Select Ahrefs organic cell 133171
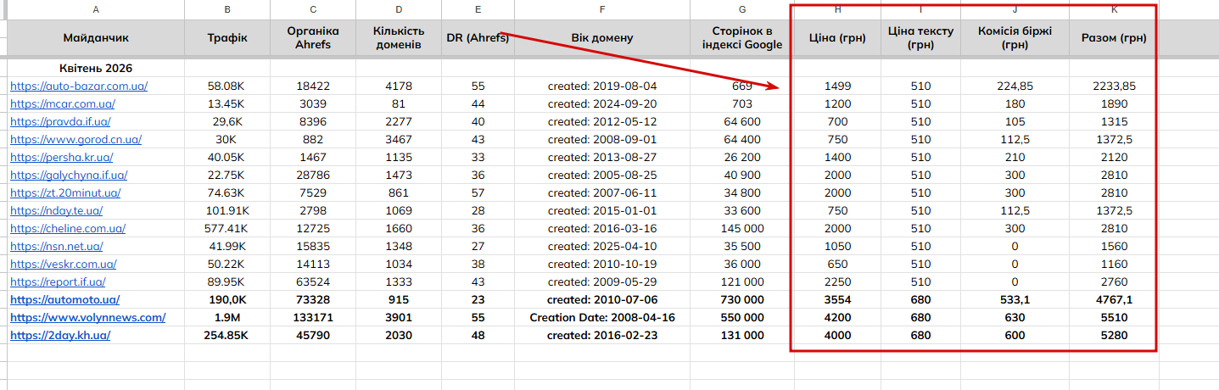The image size is (1219, 390). click(313, 318)
